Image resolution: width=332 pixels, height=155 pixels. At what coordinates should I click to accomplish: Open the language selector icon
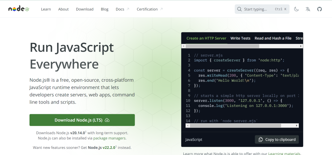(308, 9)
